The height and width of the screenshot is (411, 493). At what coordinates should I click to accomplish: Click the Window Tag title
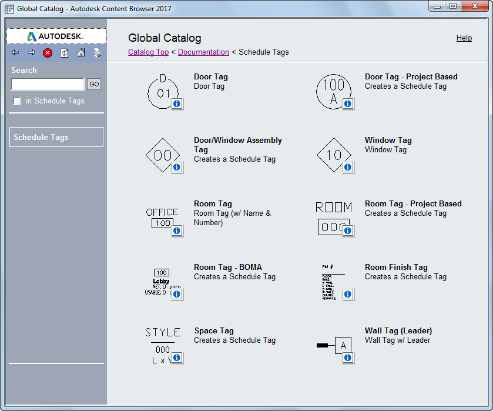tap(388, 140)
